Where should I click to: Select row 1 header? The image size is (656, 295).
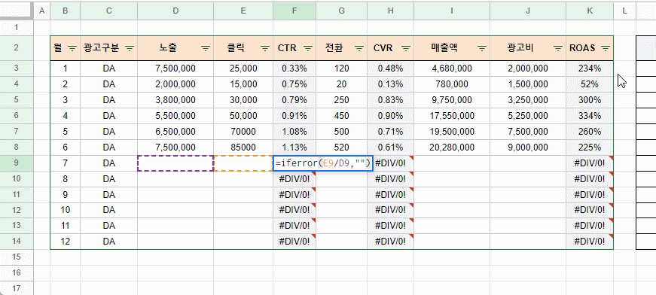[17, 28]
